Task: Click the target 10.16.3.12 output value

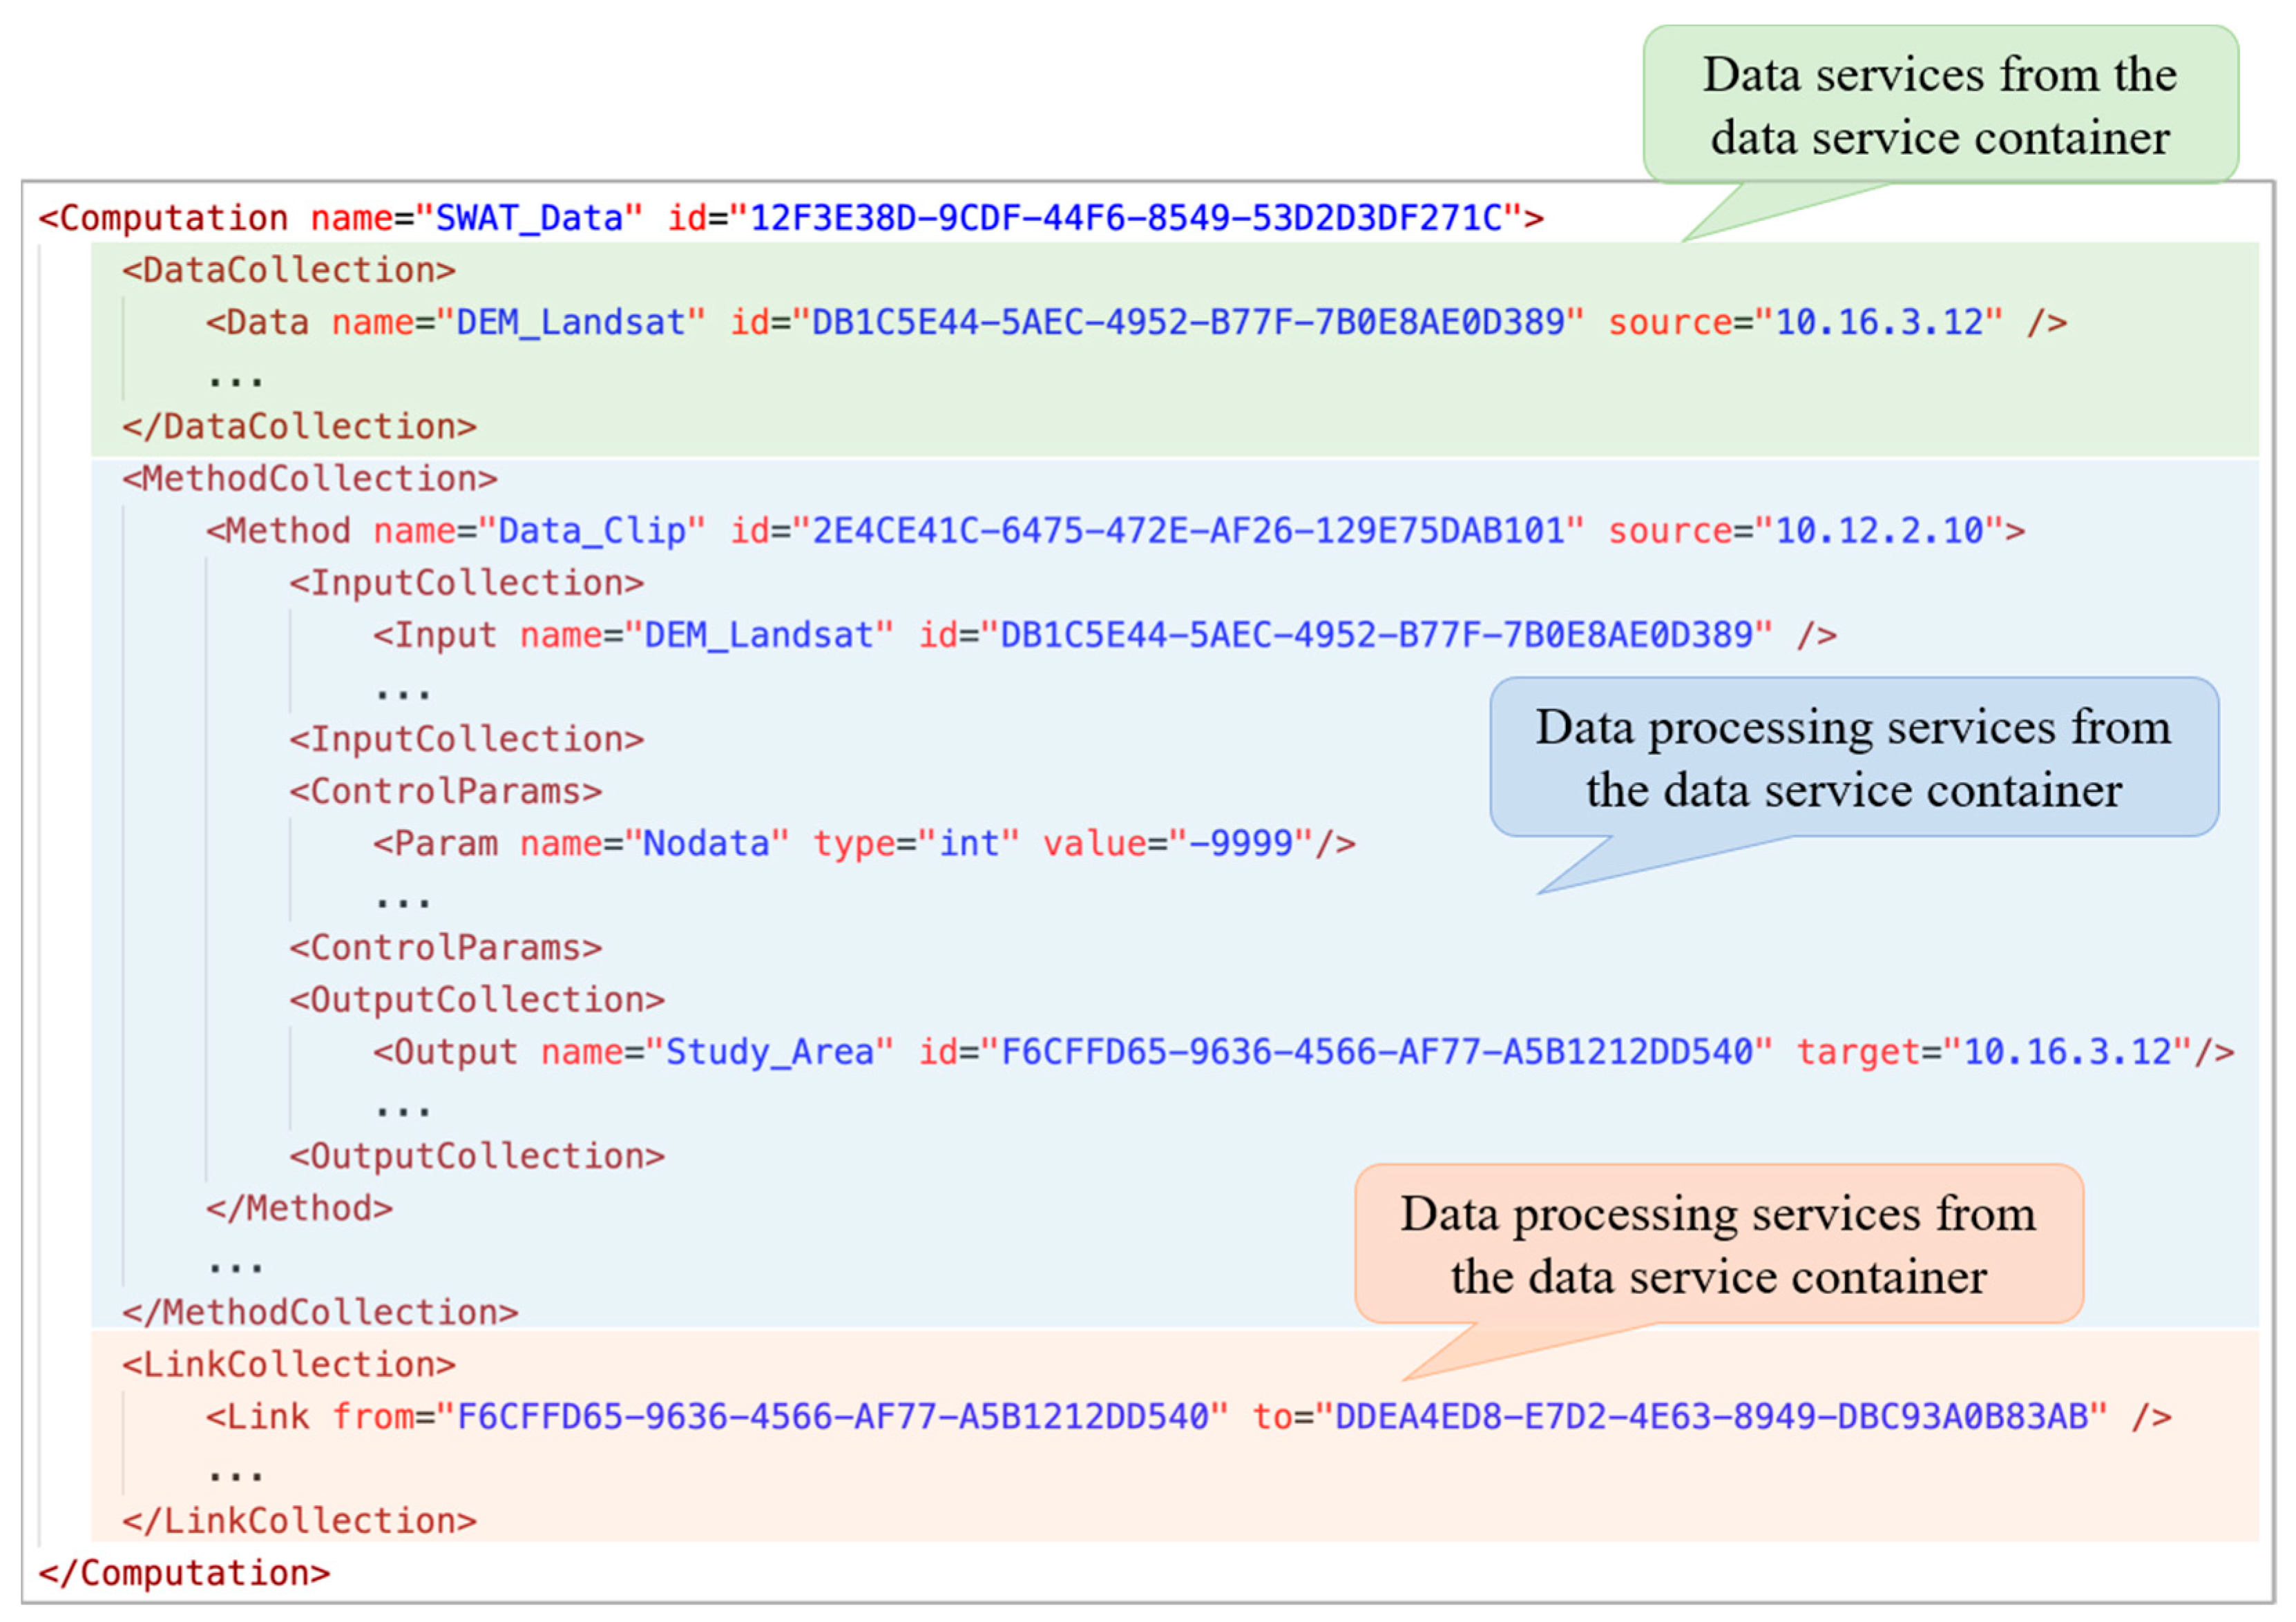Action: [x=2067, y=1052]
